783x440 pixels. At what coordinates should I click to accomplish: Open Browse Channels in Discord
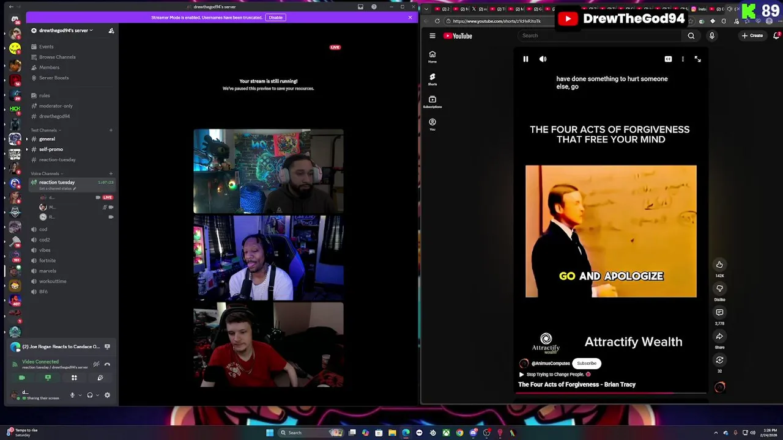tap(57, 57)
